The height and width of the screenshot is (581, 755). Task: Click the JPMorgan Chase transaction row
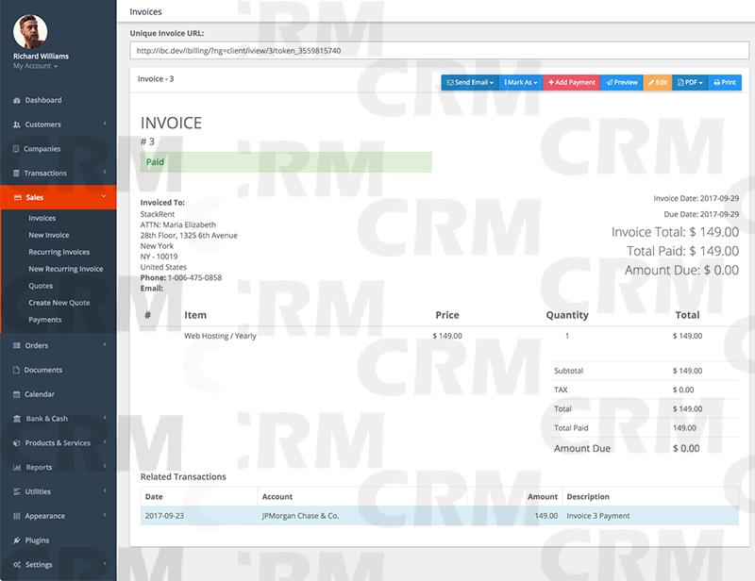coord(377,517)
